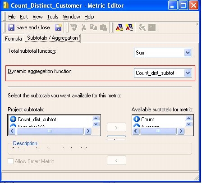Click the magnifier preview toolbar icon

(x=142, y=27)
